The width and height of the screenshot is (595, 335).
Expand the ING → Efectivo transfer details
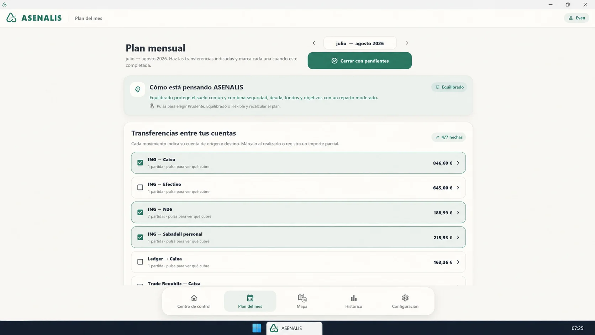[x=458, y=188]
